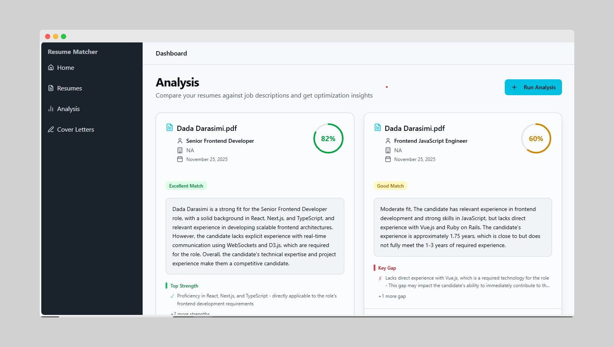Image resolution: width=614 pixels, height=347 pixels.
Task: Click the 60% match score ring
Action: coord(536,138)
